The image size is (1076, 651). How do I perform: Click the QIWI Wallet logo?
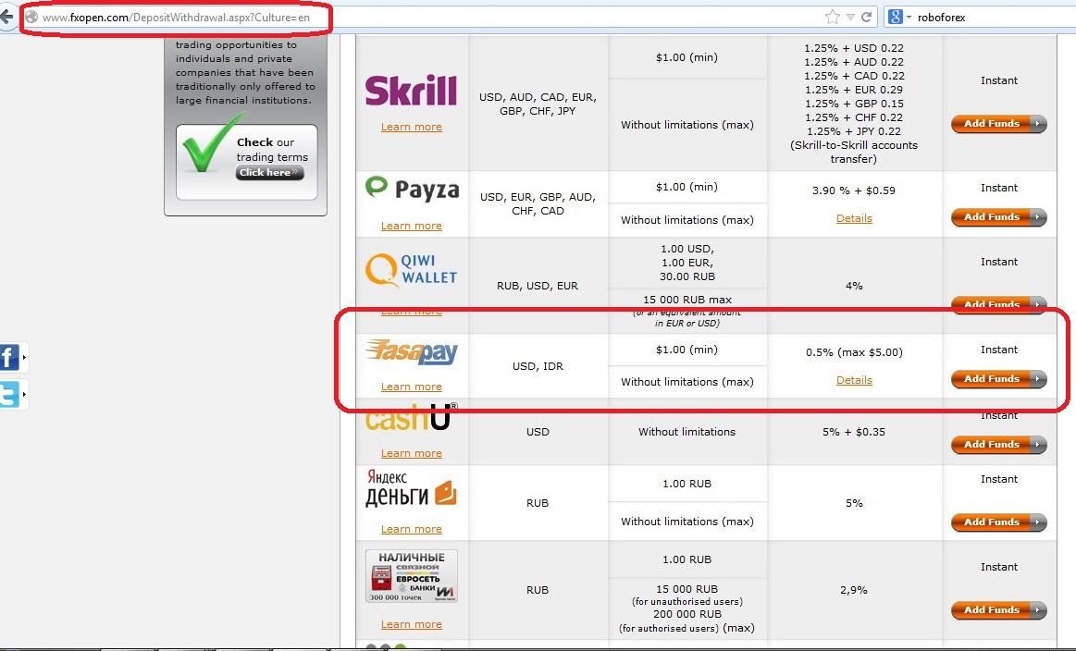[x=411, y=269]
